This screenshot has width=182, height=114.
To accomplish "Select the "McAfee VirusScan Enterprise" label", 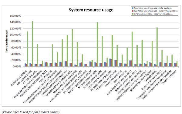I will (x=65, y=82).
